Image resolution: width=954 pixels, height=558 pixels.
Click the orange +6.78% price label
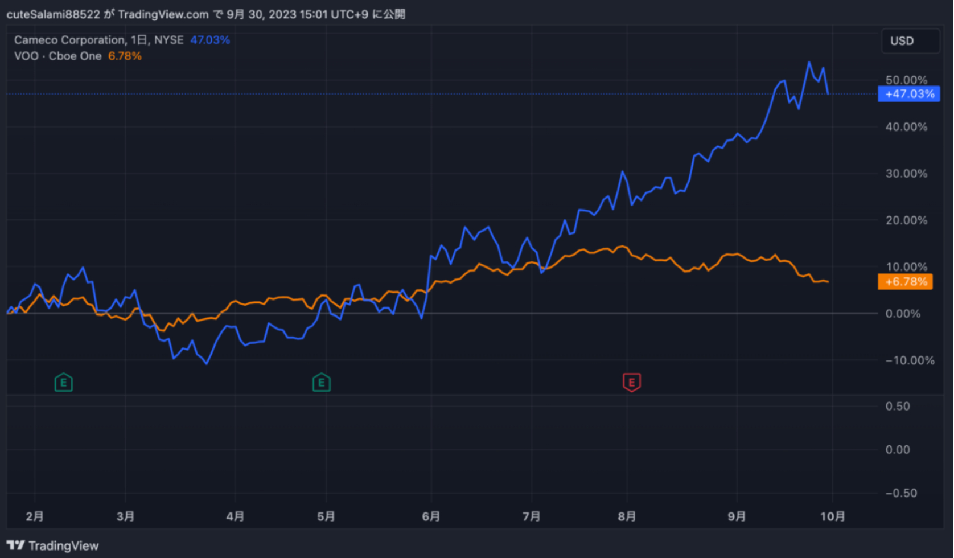pos(906,282)
